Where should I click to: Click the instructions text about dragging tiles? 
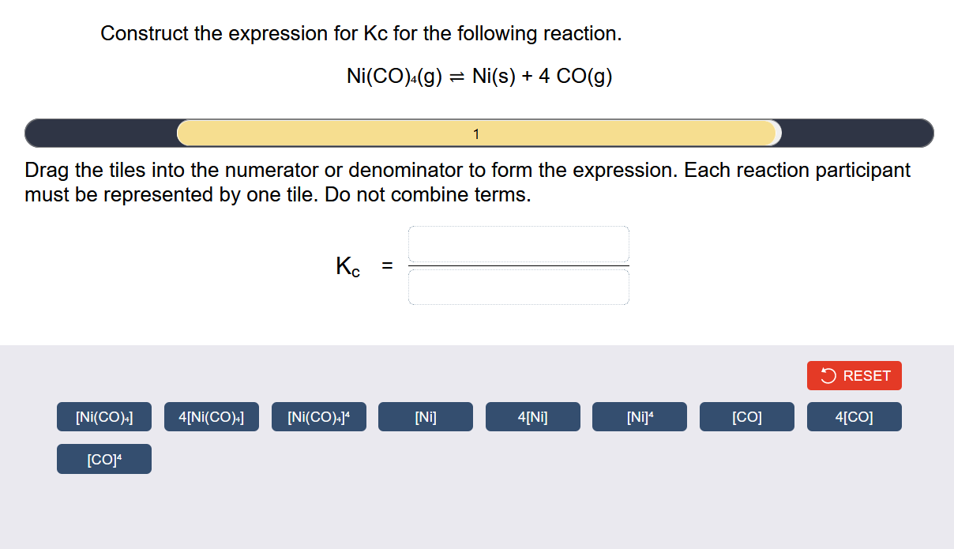(466, 182)
